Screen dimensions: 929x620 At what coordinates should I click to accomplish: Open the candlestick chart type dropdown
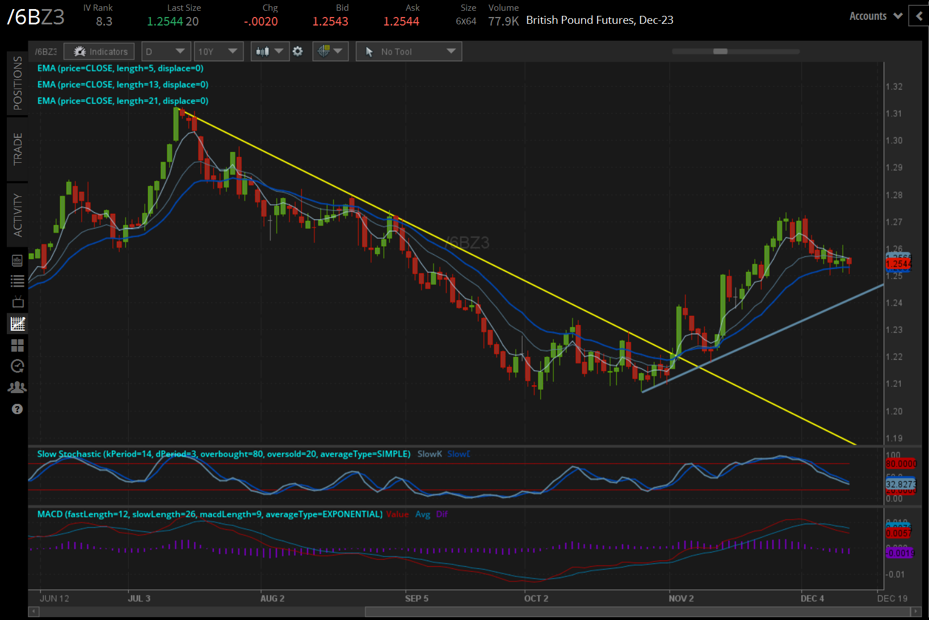coord(270,52)
